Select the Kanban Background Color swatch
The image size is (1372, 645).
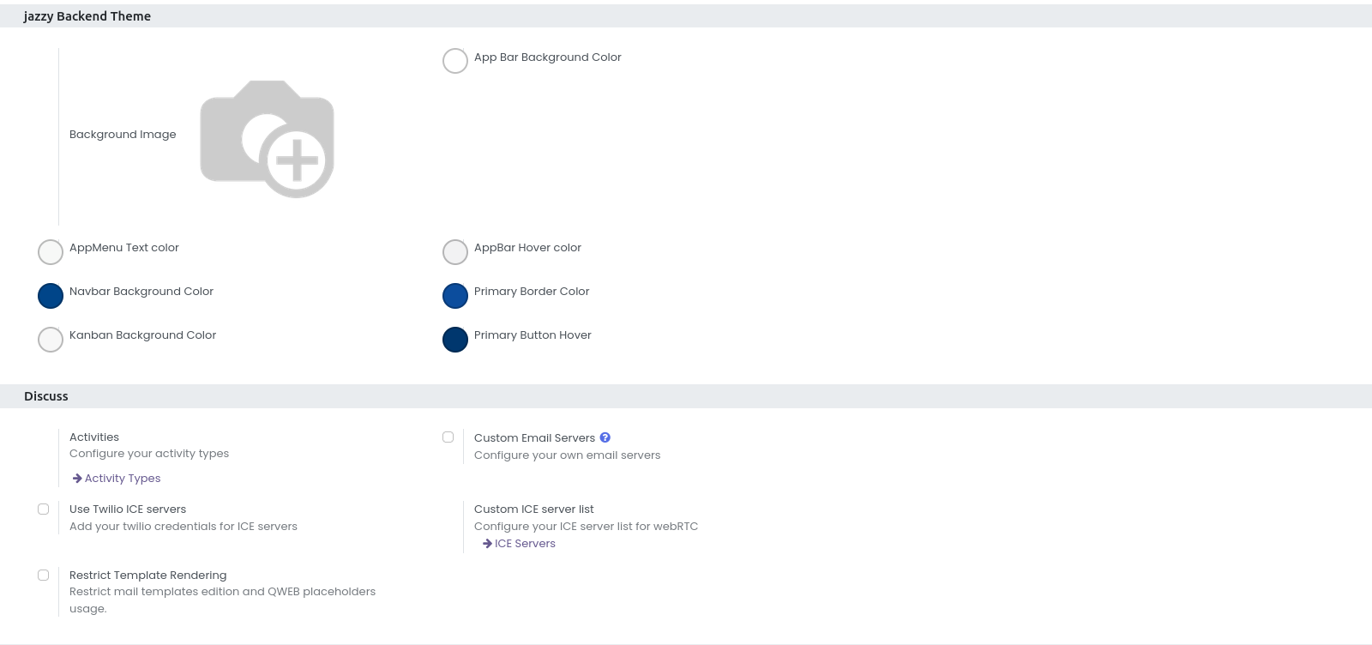[51, 340]
